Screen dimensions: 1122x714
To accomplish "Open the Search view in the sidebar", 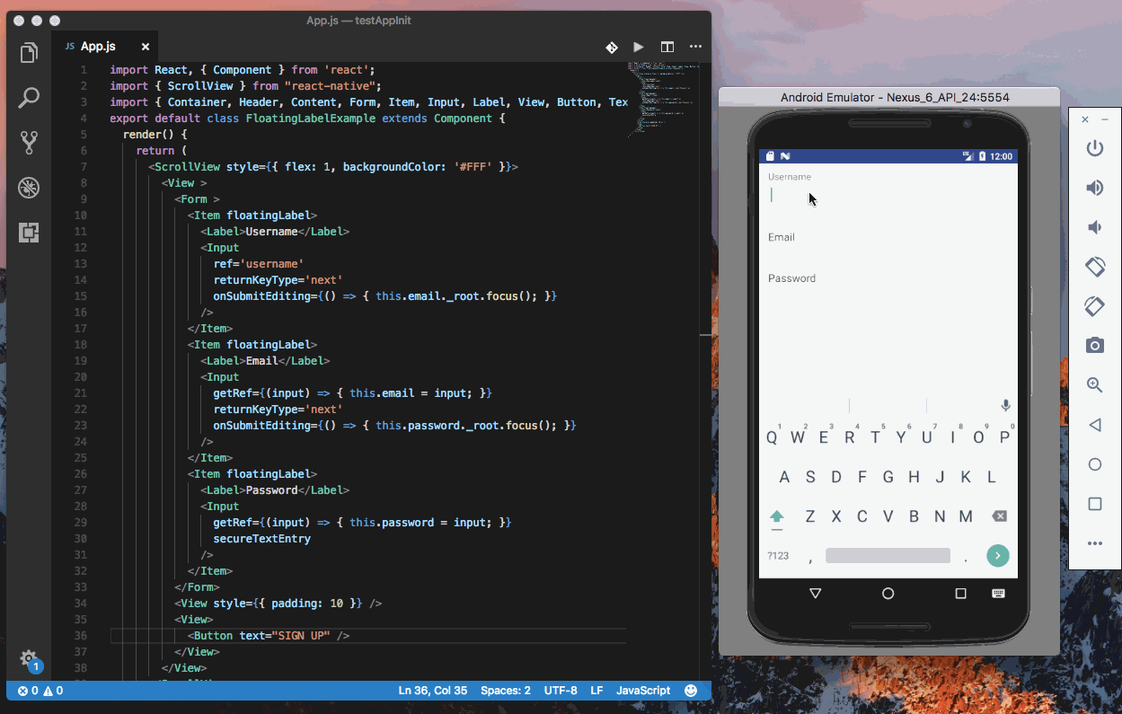I will 29,97.
